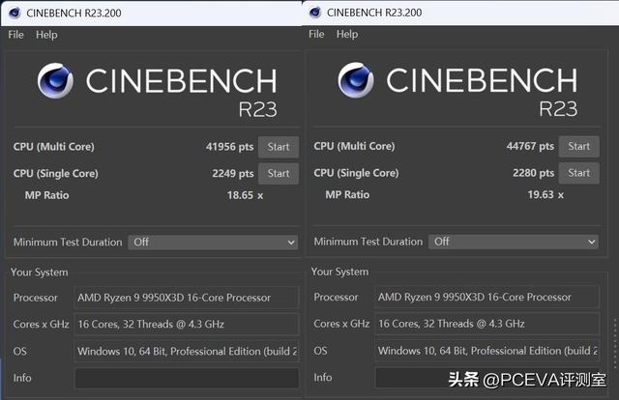Start the Single Core test in the right window
Viewport: 619px width, 400px height.
[578, 173]
